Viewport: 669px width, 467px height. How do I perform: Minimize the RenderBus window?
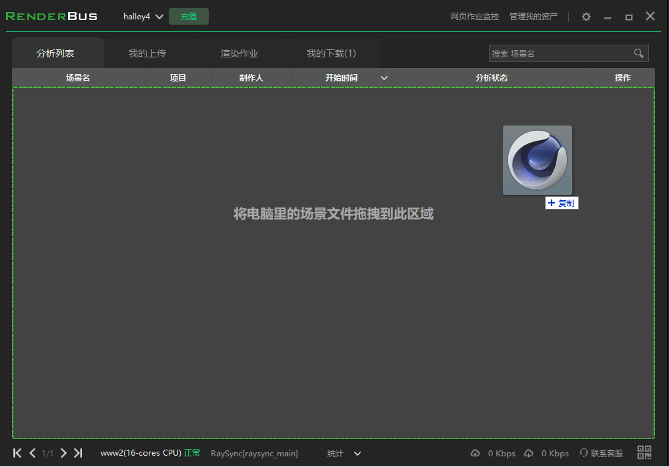pos(608,17)
